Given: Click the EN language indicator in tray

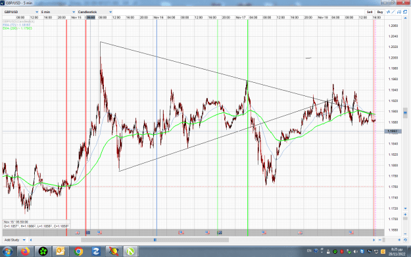Looking at the screenshot, I should [309, 251].
